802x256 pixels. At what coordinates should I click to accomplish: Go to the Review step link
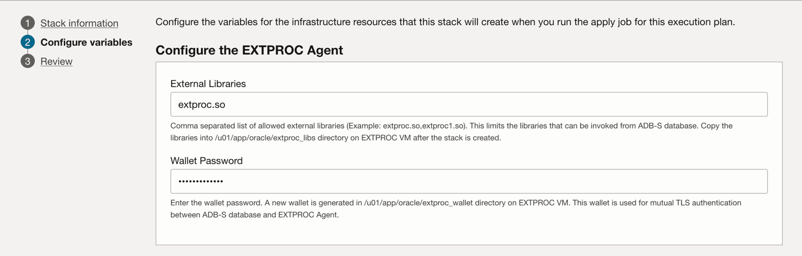pos(56,61)
